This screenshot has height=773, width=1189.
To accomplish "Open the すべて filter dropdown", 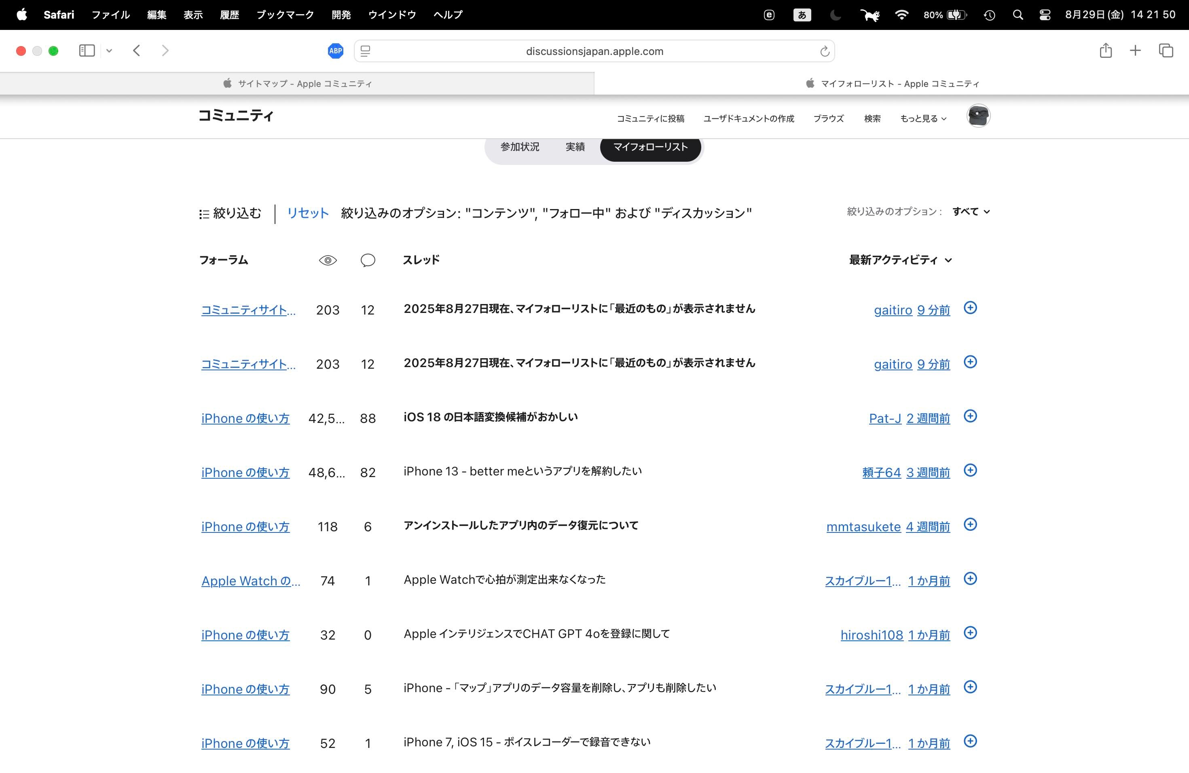I will (x=970, y=212).
